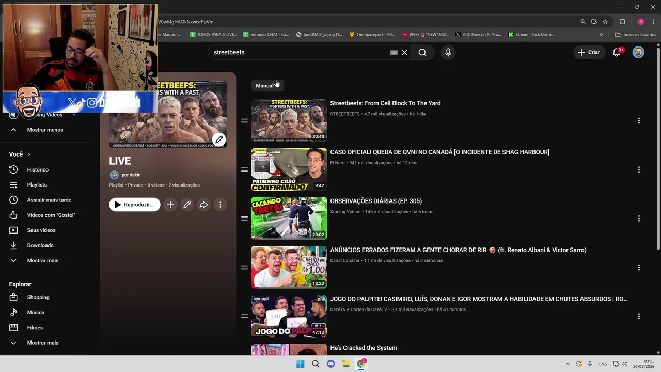Open options menu for Streetbeefs video
Screen dimensions: 661x372
[x=639, y=120]
